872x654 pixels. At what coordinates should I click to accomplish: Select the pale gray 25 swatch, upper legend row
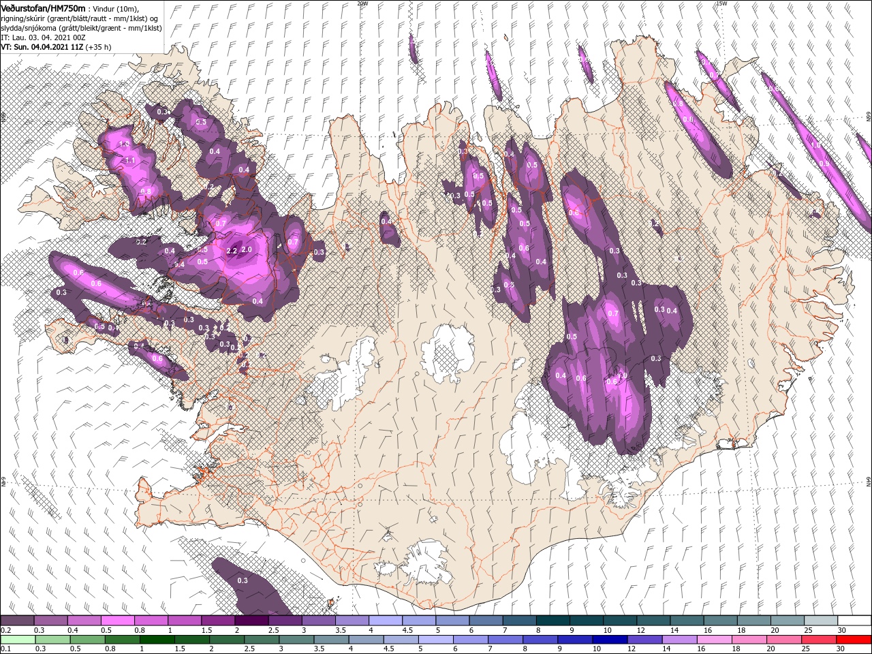coord(821,621)
